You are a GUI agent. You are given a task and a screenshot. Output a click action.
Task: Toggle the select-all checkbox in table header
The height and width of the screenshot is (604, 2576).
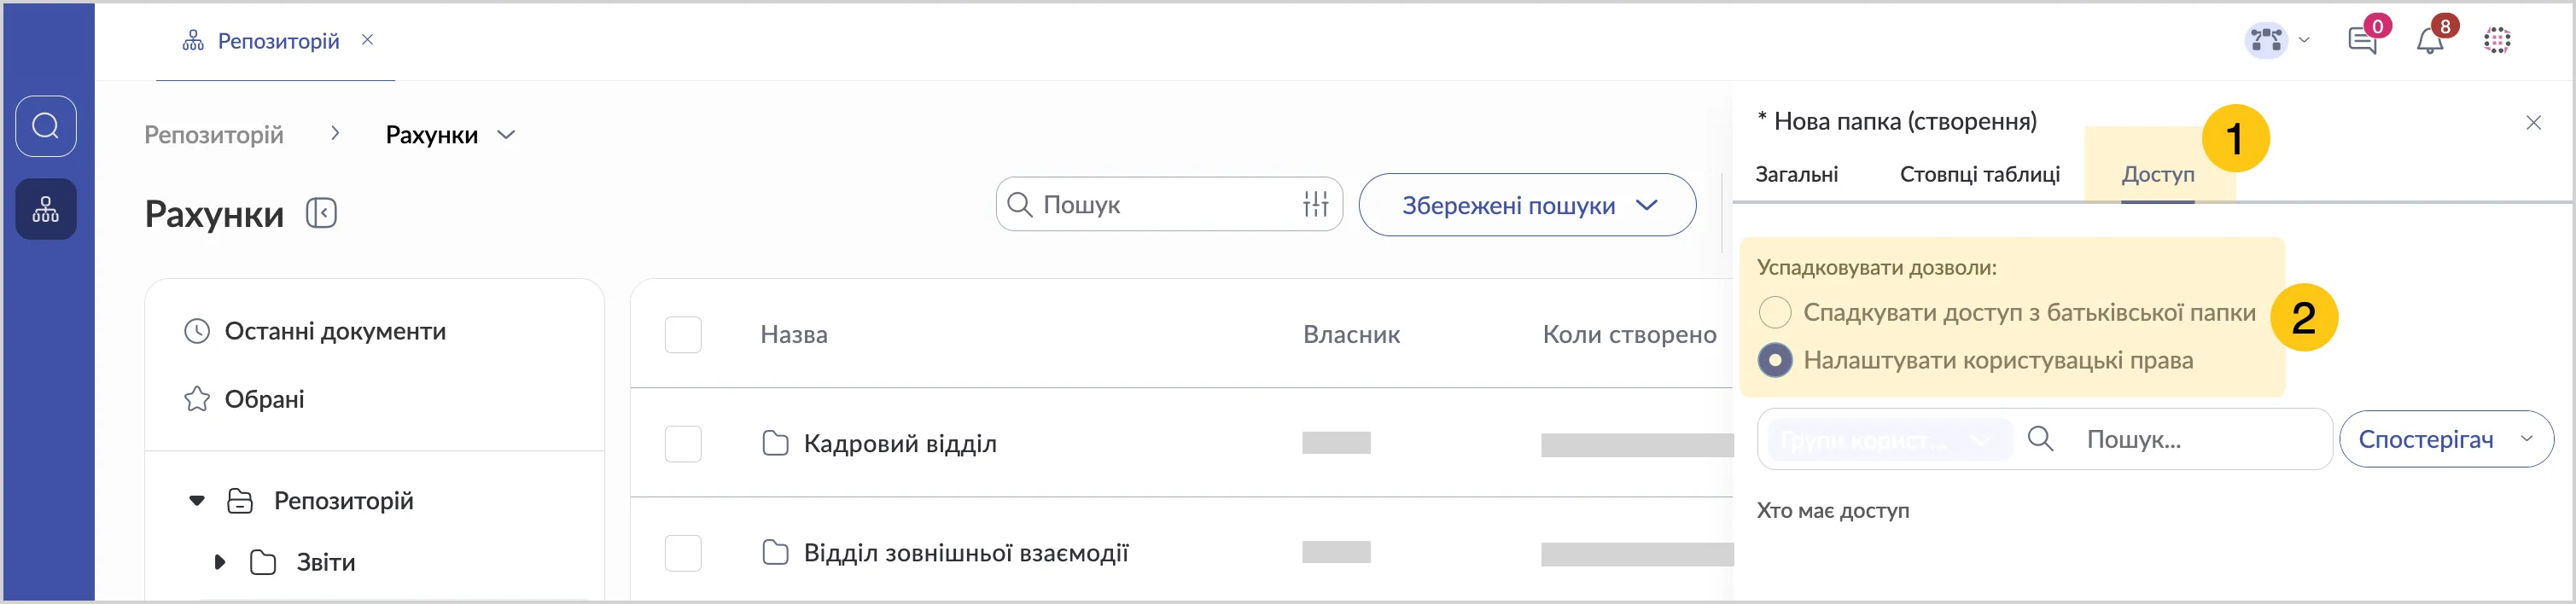coord(683,334)
